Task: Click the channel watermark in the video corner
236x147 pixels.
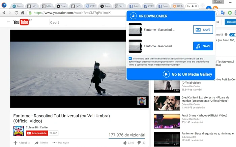Action: (142, 101)
